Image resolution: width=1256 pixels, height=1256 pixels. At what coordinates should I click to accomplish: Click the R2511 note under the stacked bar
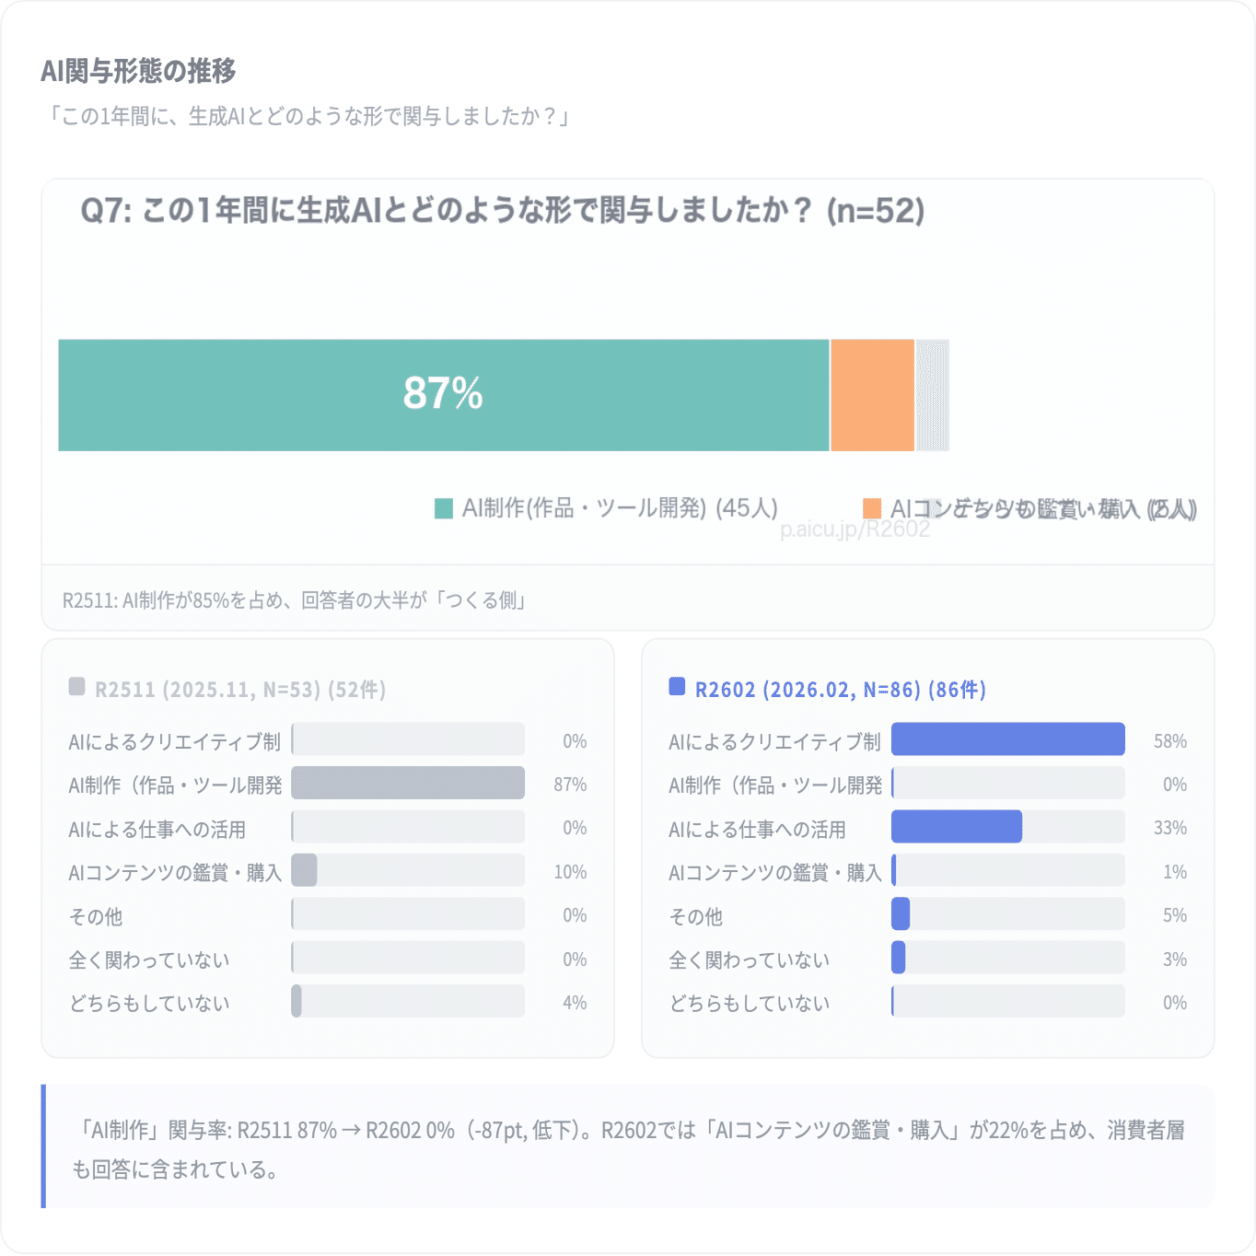pyautogui.click(x=294, y=600)
